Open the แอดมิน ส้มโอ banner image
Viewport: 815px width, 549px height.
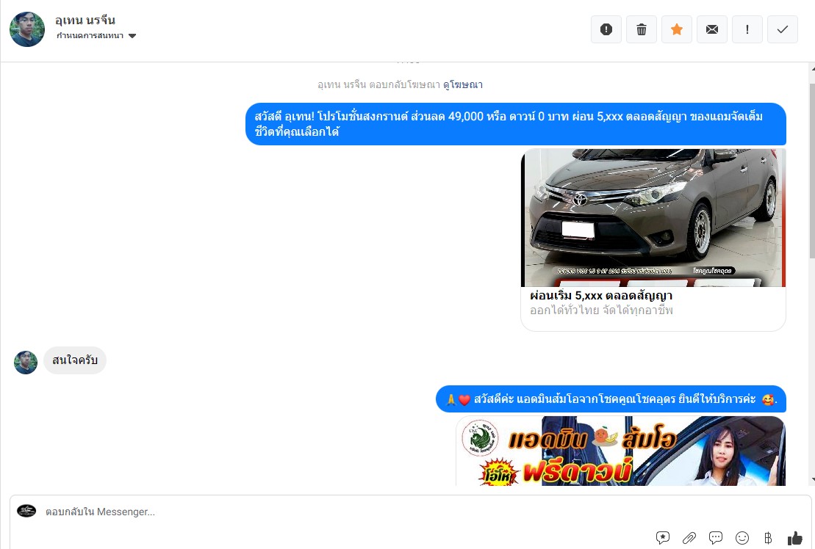point(620,451)
